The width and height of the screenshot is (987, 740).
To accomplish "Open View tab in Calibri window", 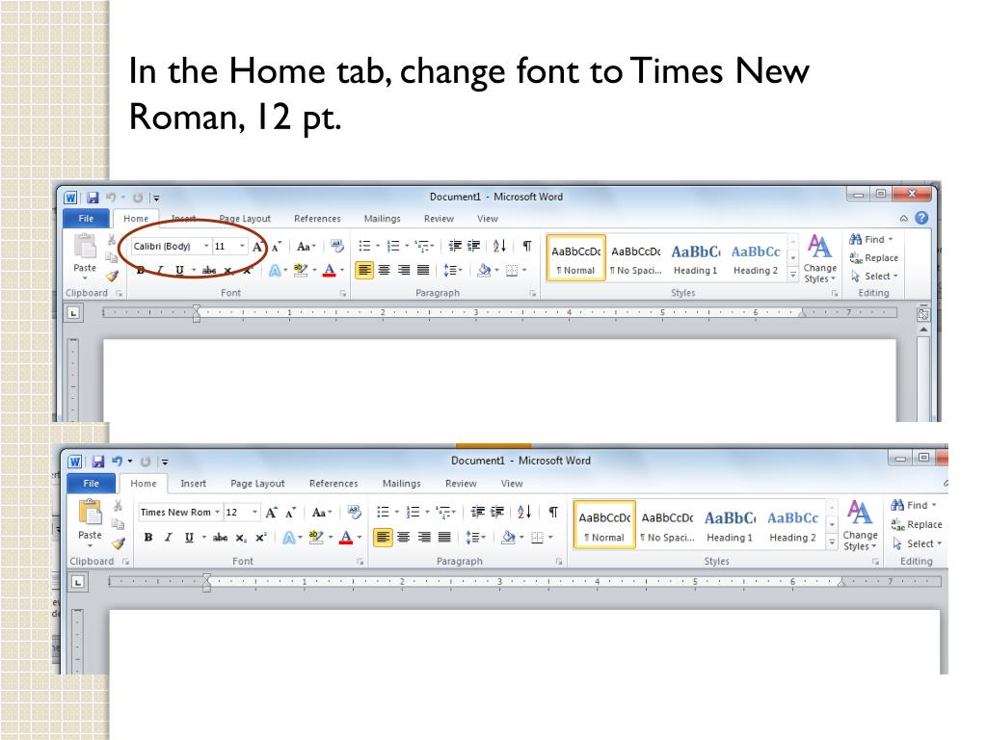I will [487, 219].
